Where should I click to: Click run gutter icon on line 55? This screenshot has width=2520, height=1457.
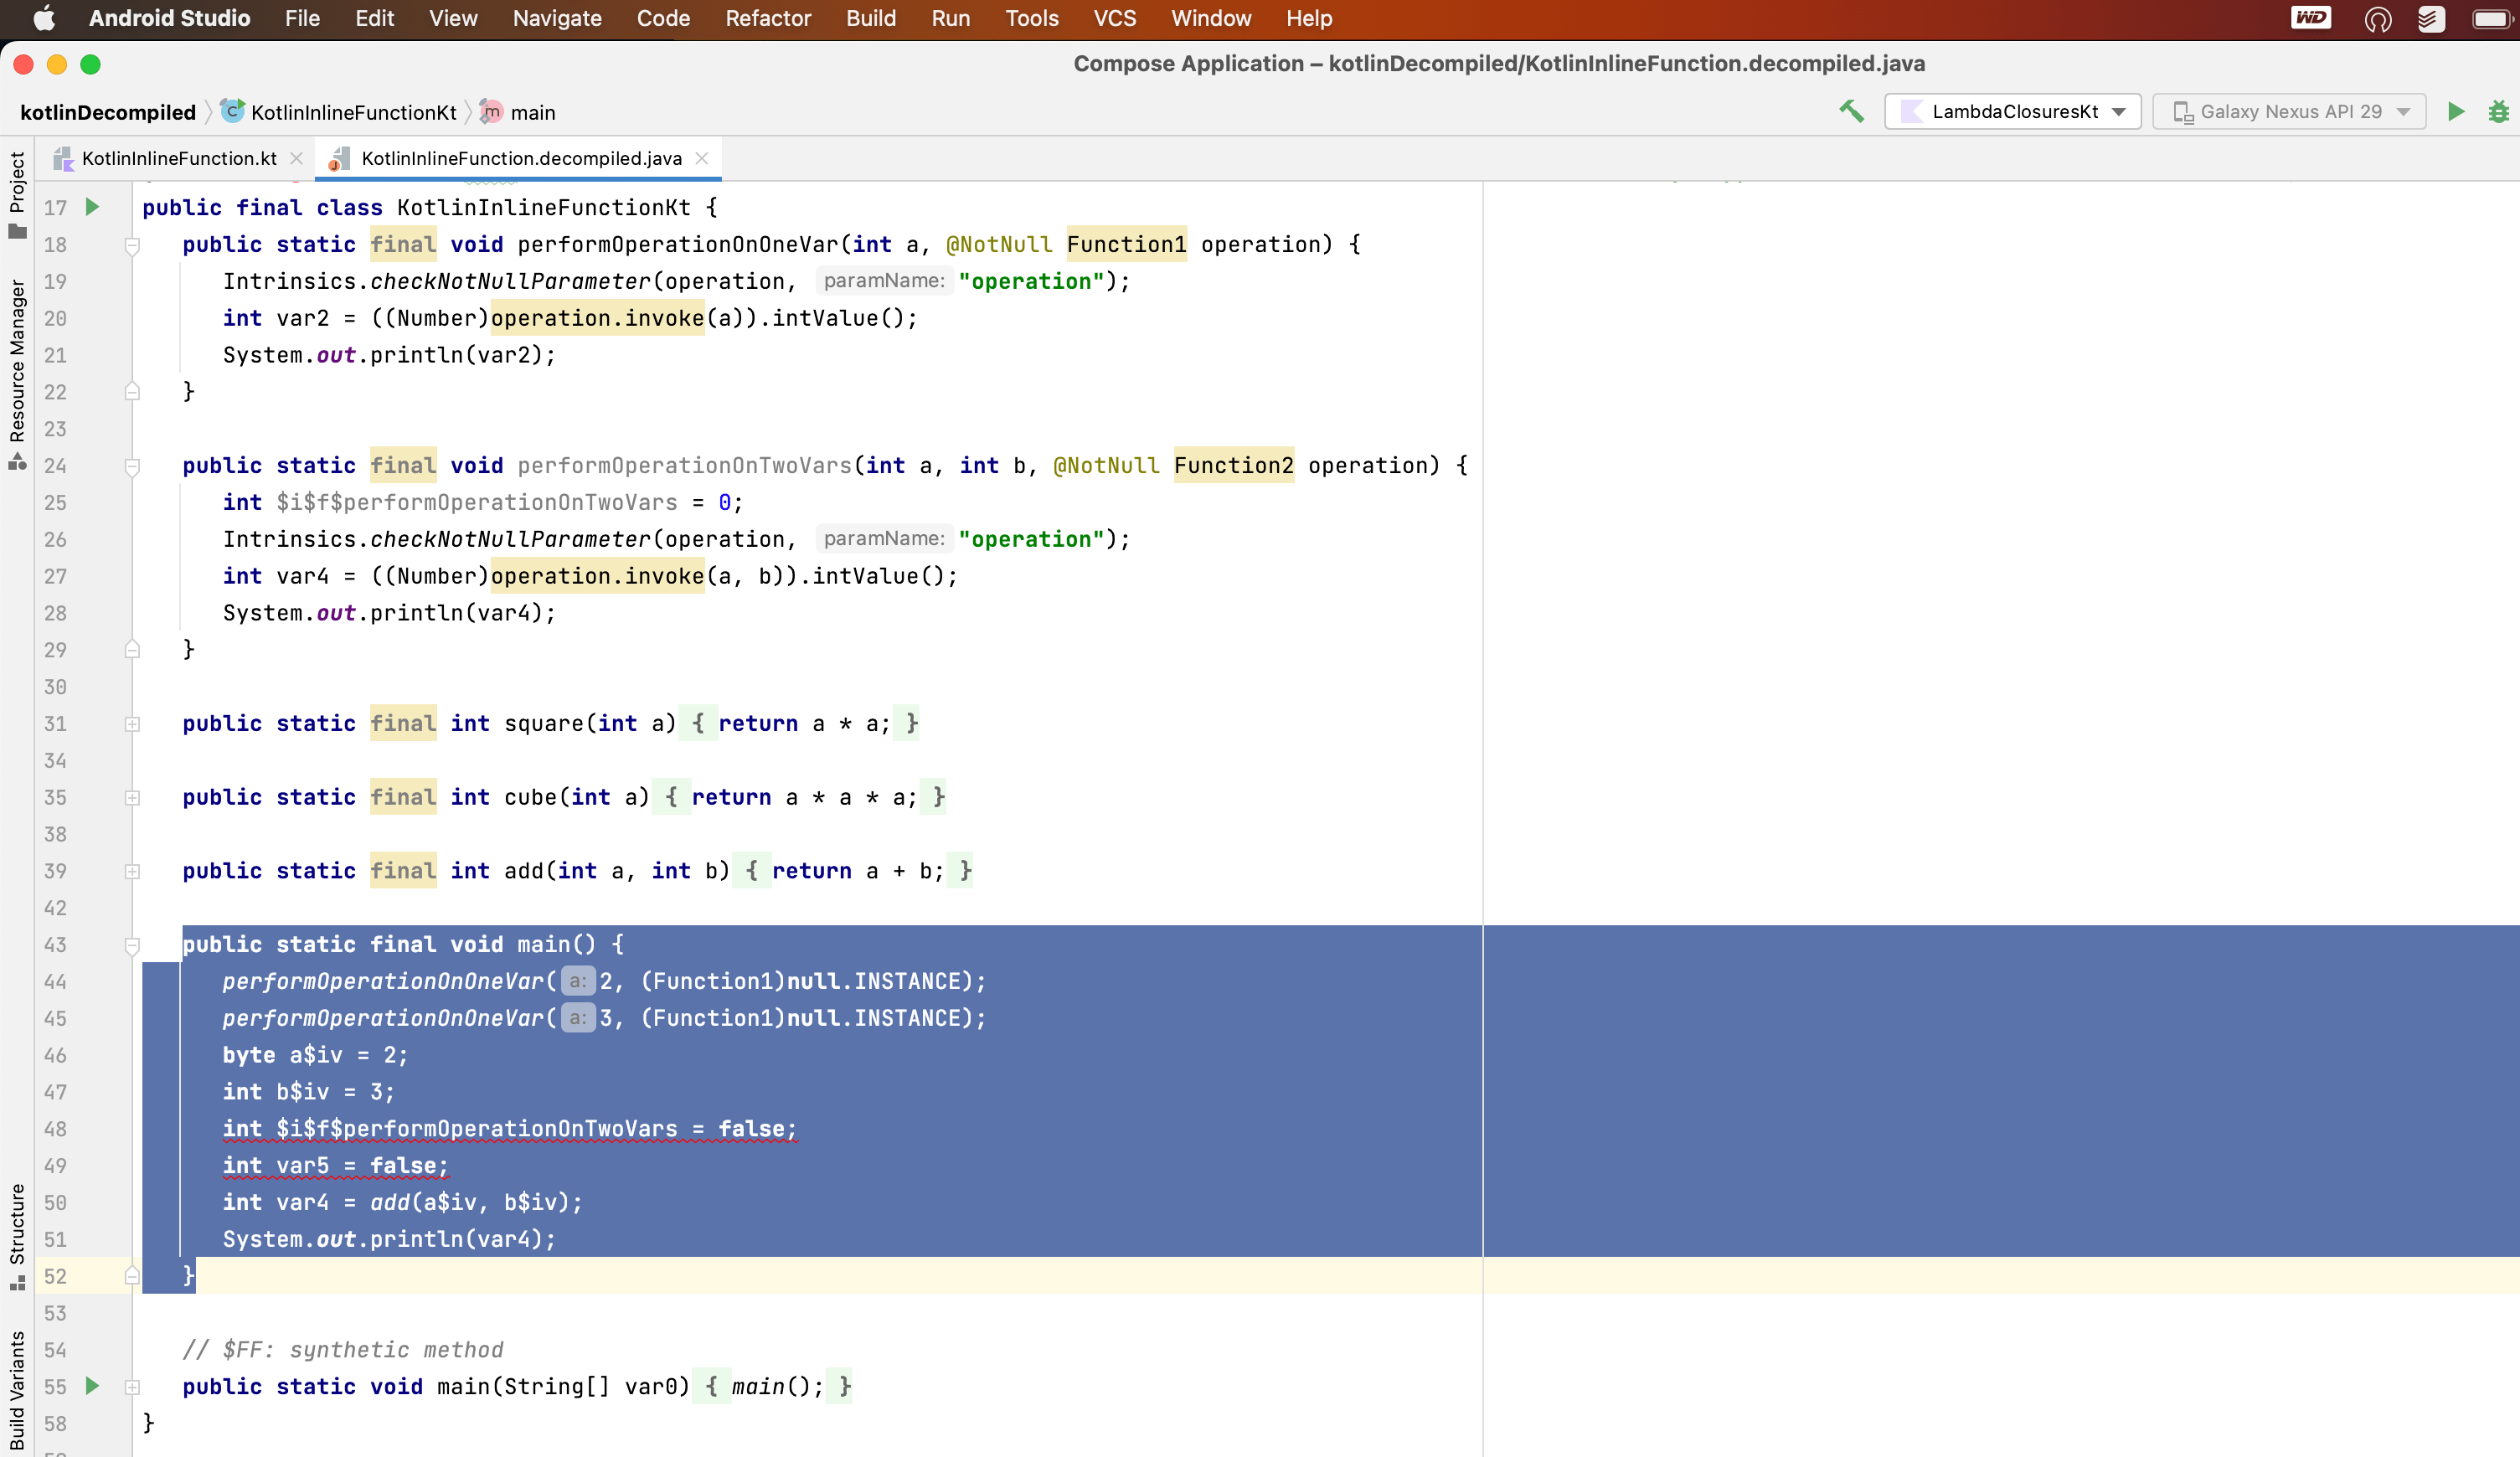click(x=92, y=1386)
